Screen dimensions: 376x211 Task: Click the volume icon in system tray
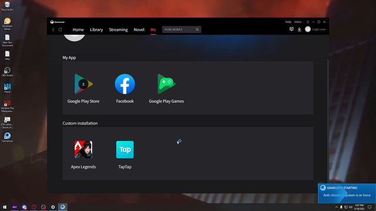351,207
